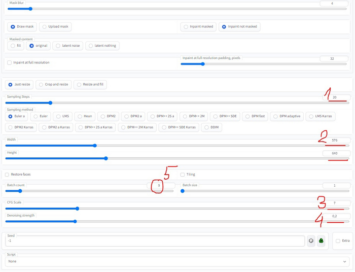Select Crop and resize mode

(53, 84)
